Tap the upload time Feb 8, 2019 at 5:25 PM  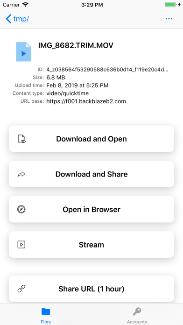click(77, 85)
